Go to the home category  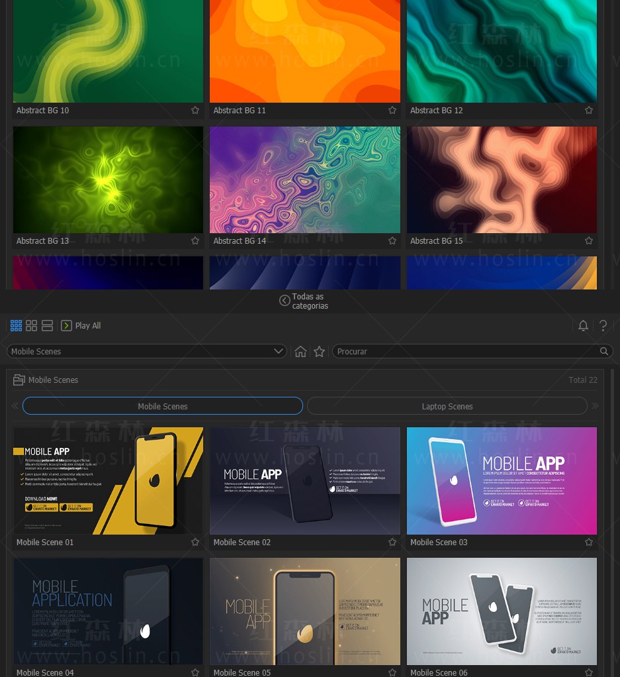tap(300, 352)
